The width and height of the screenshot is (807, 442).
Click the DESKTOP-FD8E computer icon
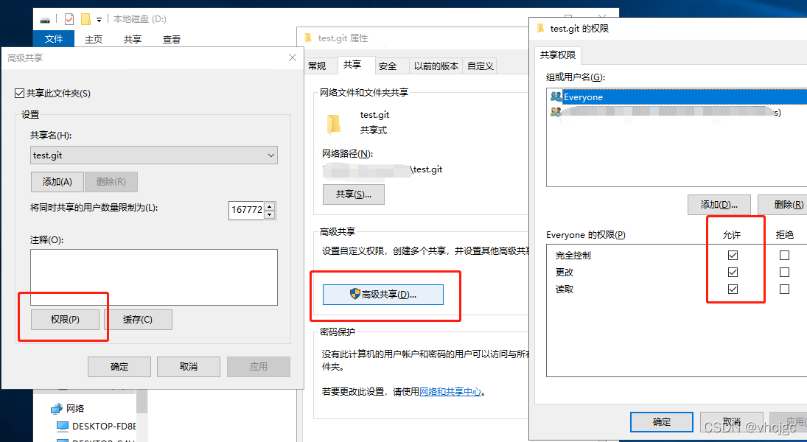pos(62,426)
